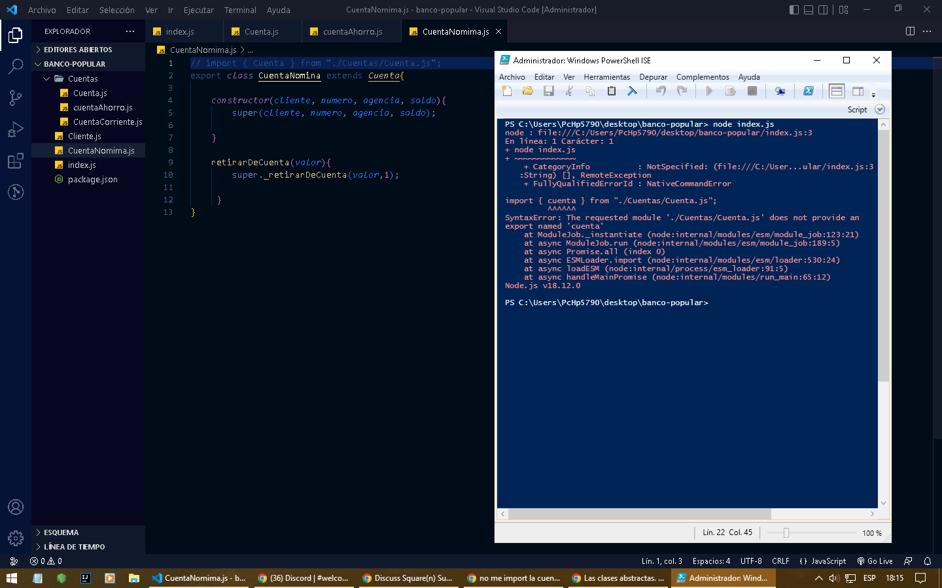Click UTF-8 encoding in status bar

(x=751, y=561)
